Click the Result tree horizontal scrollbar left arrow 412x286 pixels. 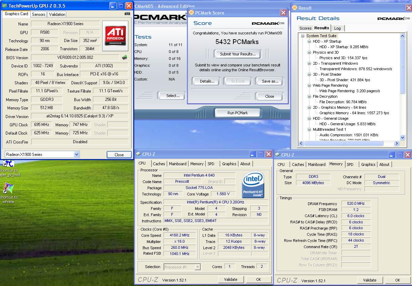point(302,144)
